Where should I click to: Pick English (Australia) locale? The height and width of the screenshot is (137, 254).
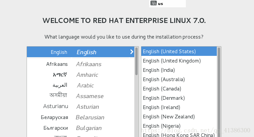[179, 79]
